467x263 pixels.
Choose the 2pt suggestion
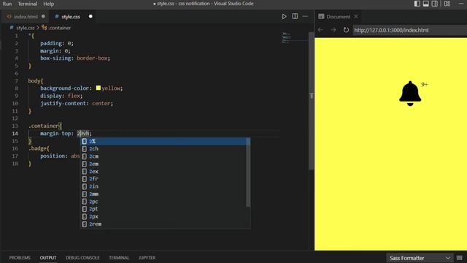point(165,209)
